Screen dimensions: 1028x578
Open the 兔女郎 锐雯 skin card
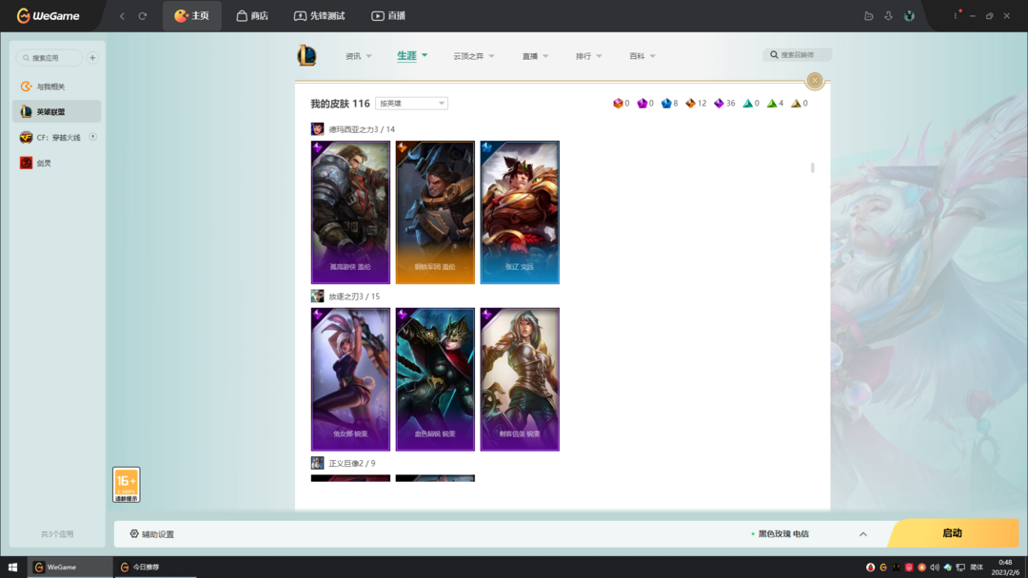pos(350,379)
